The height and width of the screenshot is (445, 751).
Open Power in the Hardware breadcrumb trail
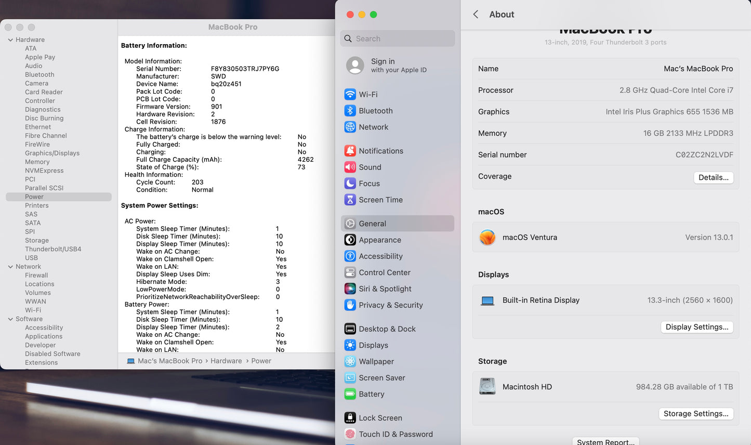click(x=261, y=360)
